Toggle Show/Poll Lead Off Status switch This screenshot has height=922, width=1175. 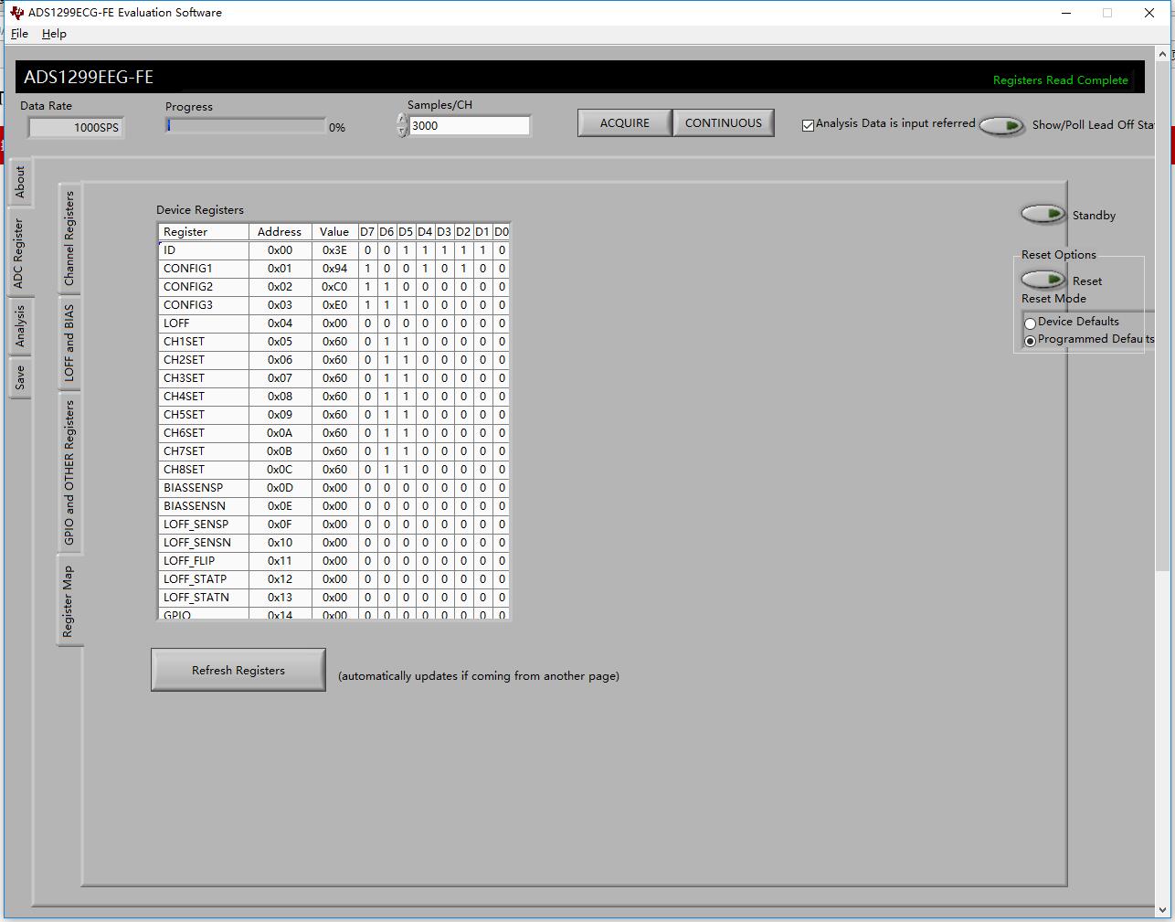1001,126
